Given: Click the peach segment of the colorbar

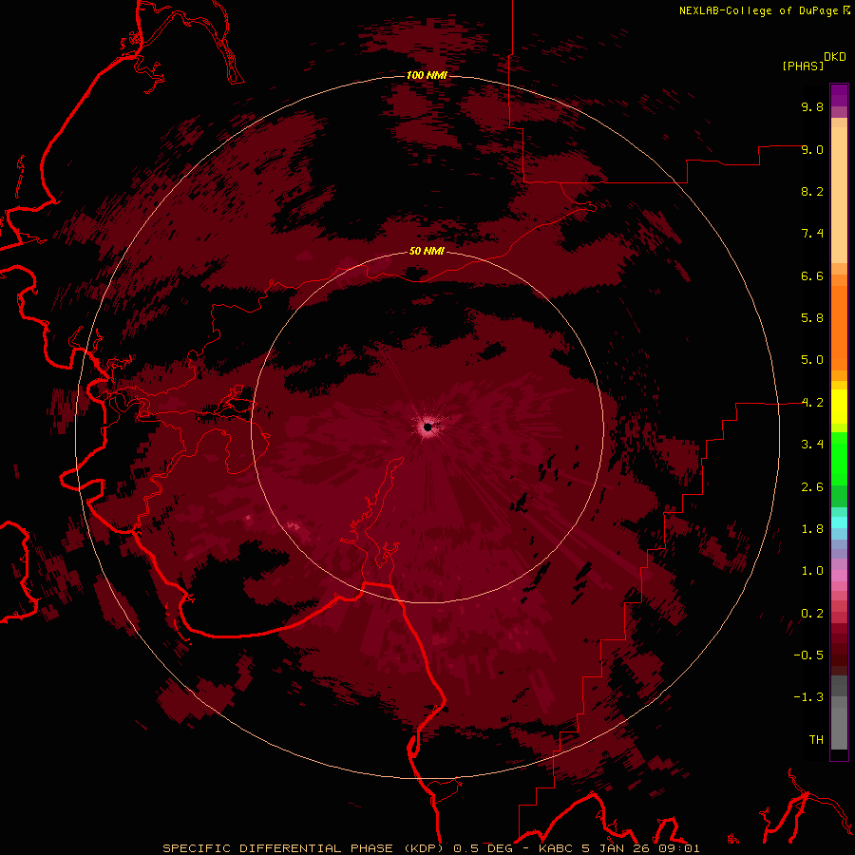Looking at the screenshot, I should pyautogui.click(x=839, y=191).
